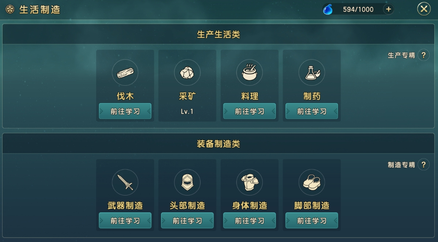
Task: Select the 采矿 ore rock icon
Action: click(x=187, y=72)
